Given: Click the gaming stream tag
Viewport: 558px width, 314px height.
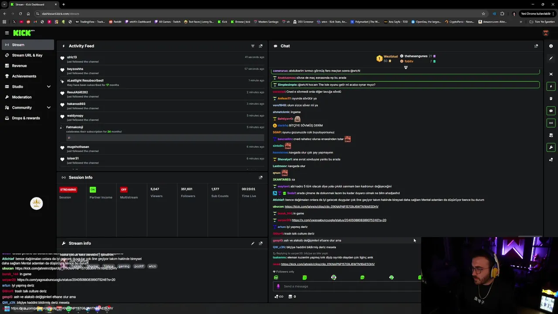Looking at the screenshot, I should tap(124, 266).
